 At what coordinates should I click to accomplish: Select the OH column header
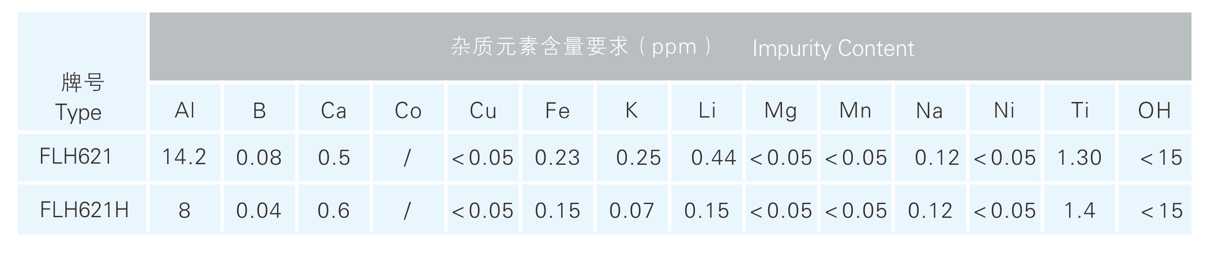point(1154,110)
